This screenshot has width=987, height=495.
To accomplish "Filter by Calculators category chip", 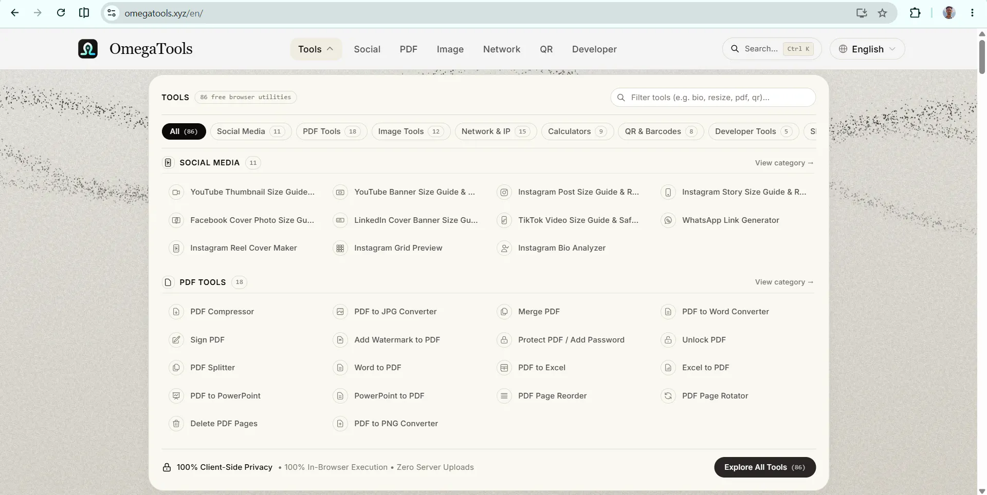I will point(577,131).
